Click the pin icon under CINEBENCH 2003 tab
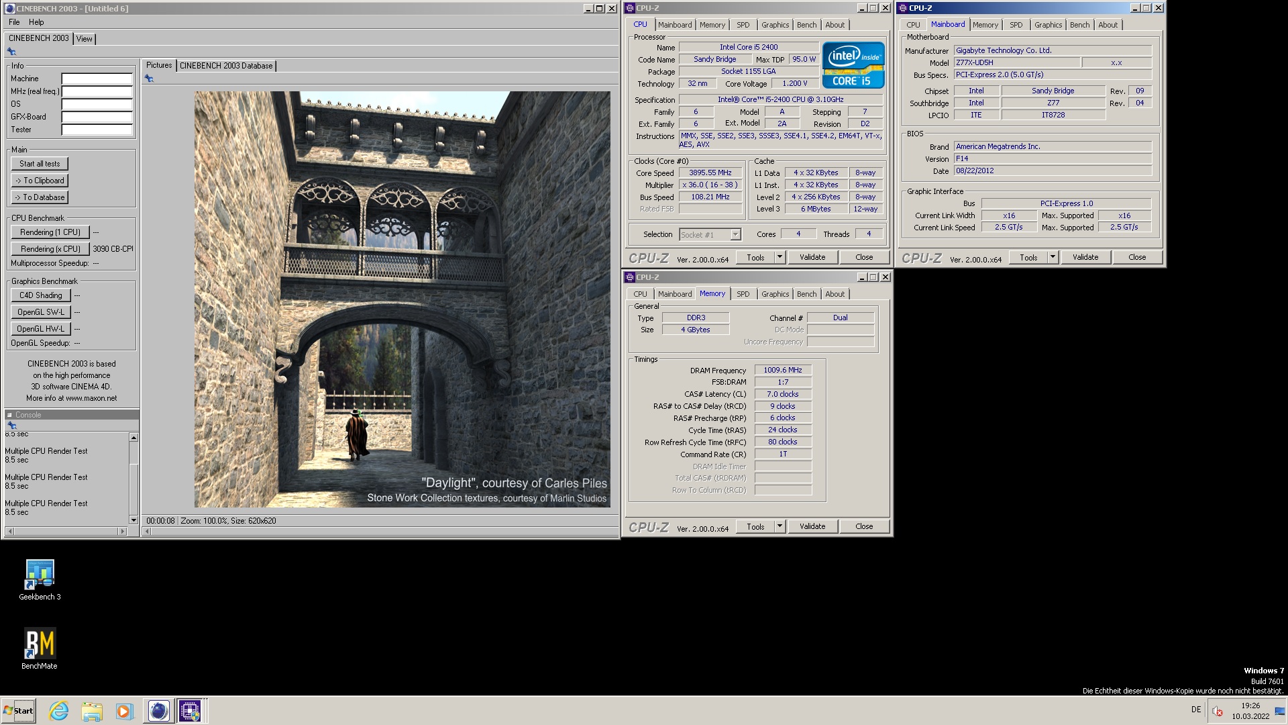This screenshot has height=725, width=1288. coord(11,52)
